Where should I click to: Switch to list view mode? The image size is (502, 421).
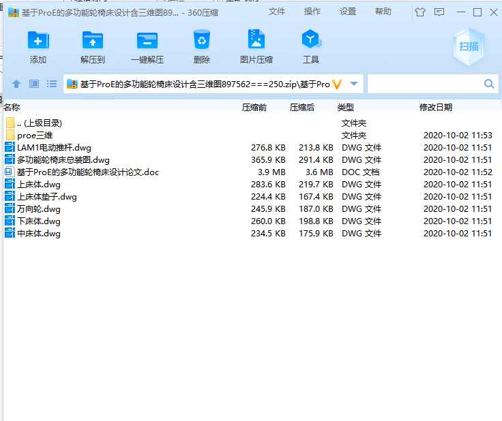tap(52, 84)
